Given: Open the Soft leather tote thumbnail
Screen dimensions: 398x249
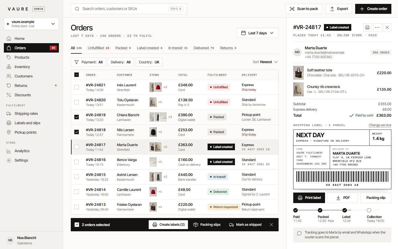Looking at the screenshot, I should pyautogui.click(x=298, y=73).
